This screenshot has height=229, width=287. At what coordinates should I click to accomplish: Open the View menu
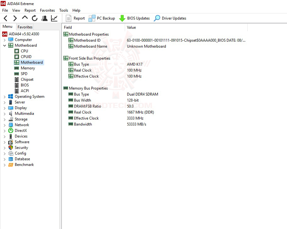click(16, 10)
